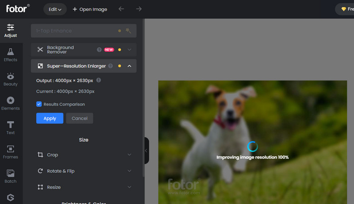Click the redo forward arrow
Viewport: 354px width, 204px height.
coord(139,9)
